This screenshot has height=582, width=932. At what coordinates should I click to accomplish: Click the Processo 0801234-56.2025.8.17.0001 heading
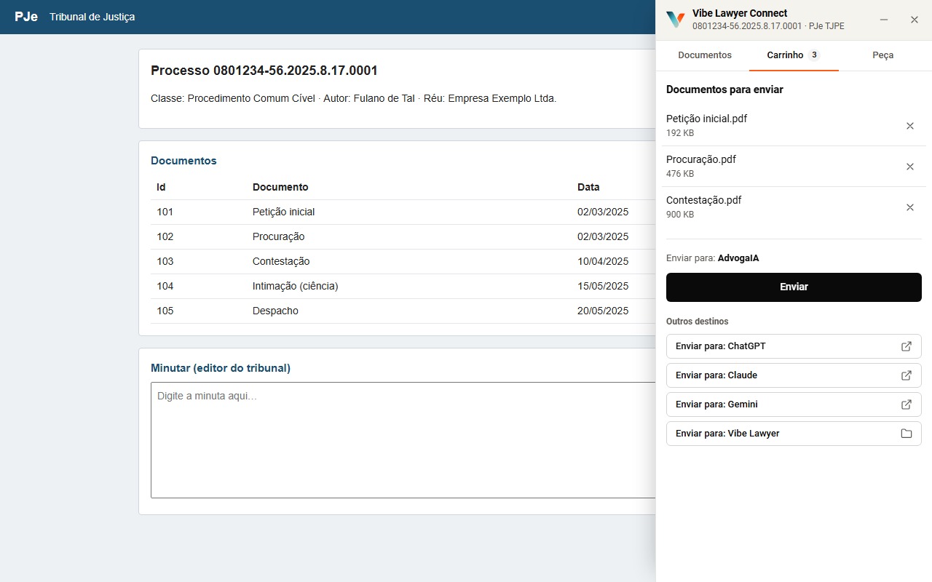coord(264,71)
